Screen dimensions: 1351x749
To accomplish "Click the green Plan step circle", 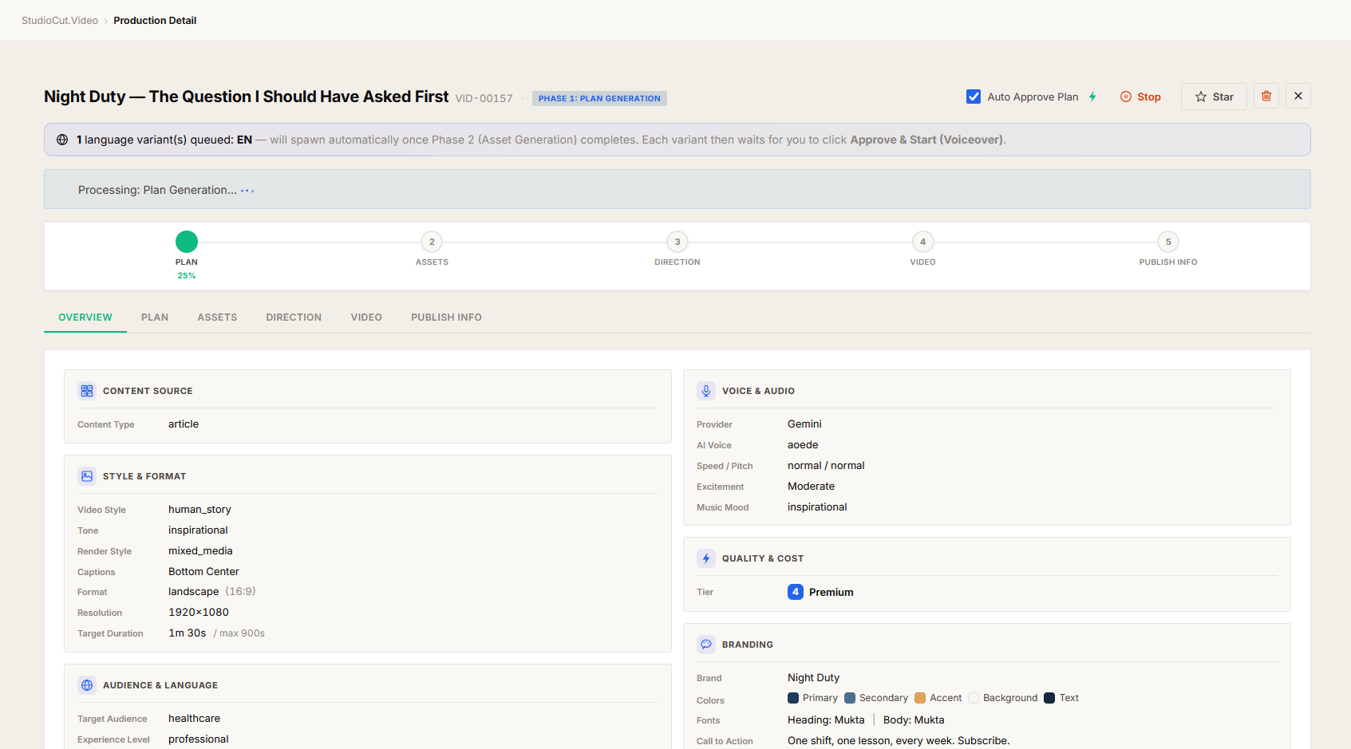I will coord(187,242).
